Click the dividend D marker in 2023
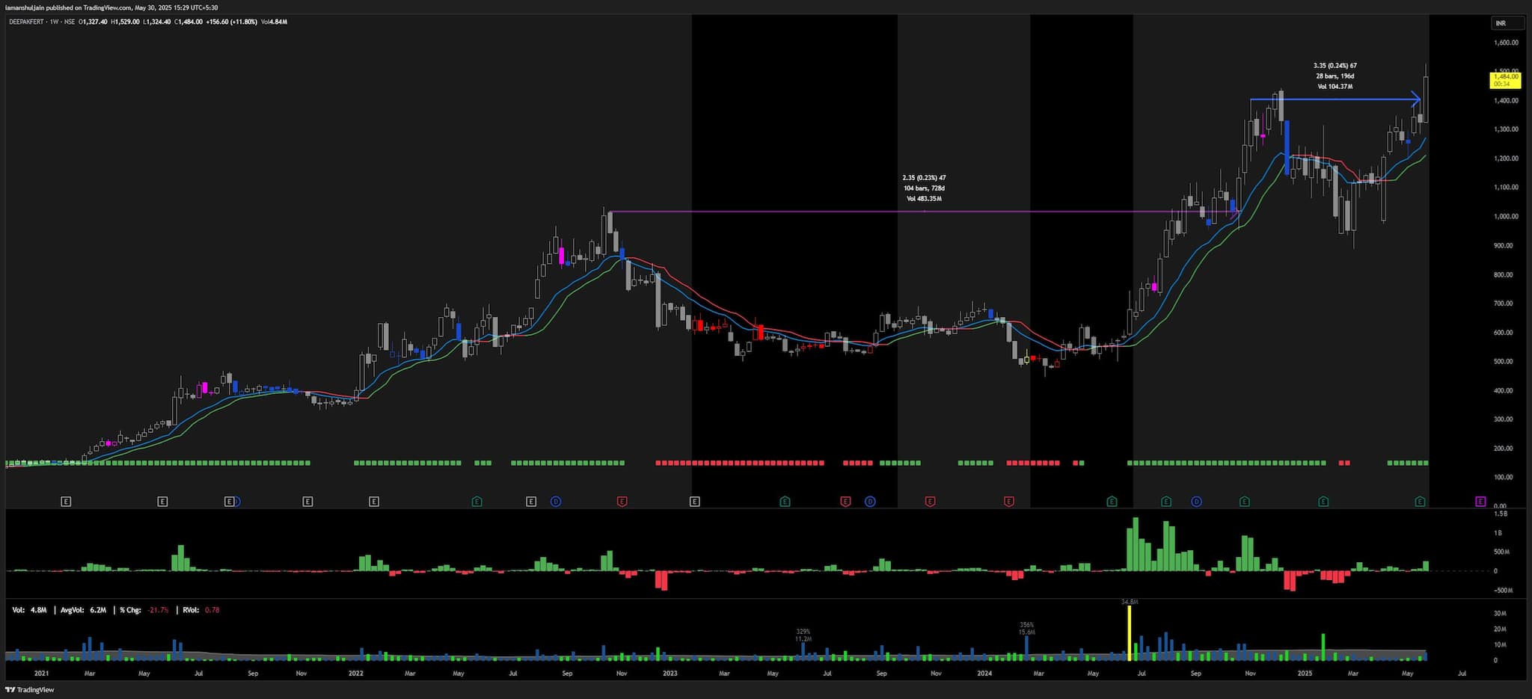Image resolution: width=1532 pixels, height=699 pixels. tap(870, 502)
